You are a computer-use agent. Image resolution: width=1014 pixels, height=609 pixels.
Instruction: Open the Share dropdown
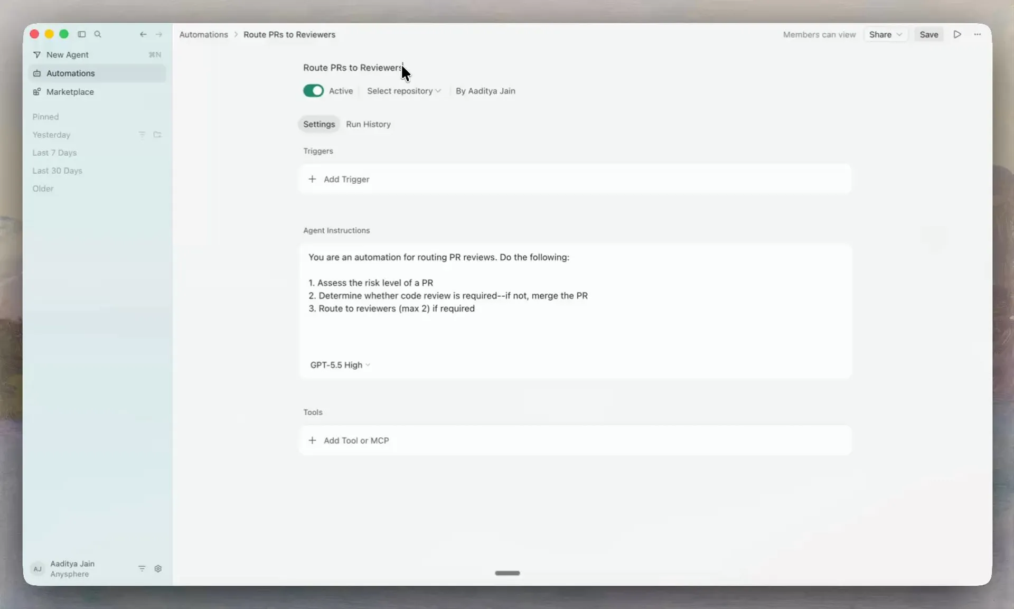point(886,34)
